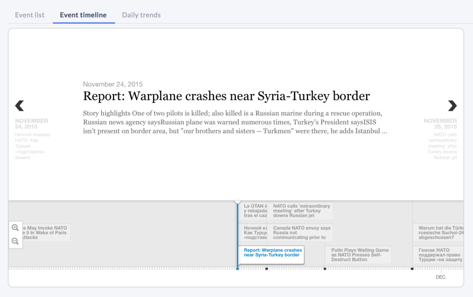Image resolution: width=473 pixels, height=297 pixels.
Task: Select 'Ночной ко' timeline card in the timeline strip
Action: coord(253,233)
